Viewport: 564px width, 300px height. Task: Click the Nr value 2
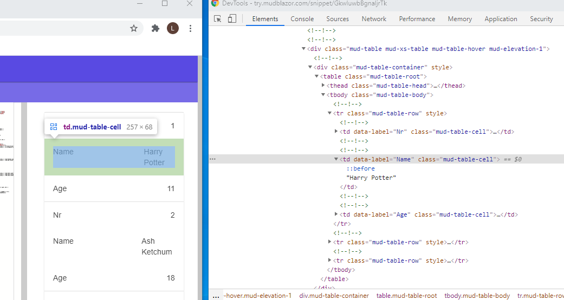tap(173, 215)
